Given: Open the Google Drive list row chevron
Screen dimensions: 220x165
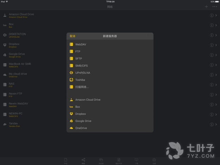Looking at the screenshot, I should tap(216, 55).
